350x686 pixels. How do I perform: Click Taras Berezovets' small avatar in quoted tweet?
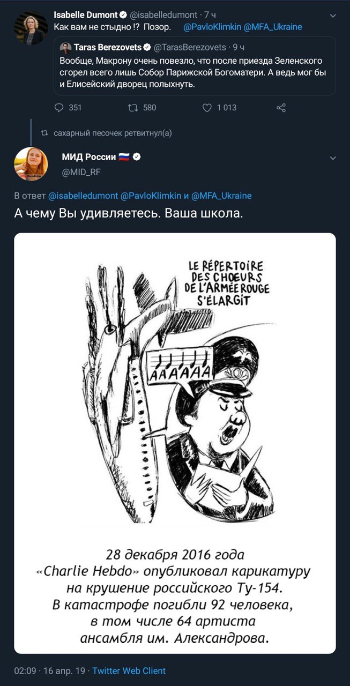(65, 47)
